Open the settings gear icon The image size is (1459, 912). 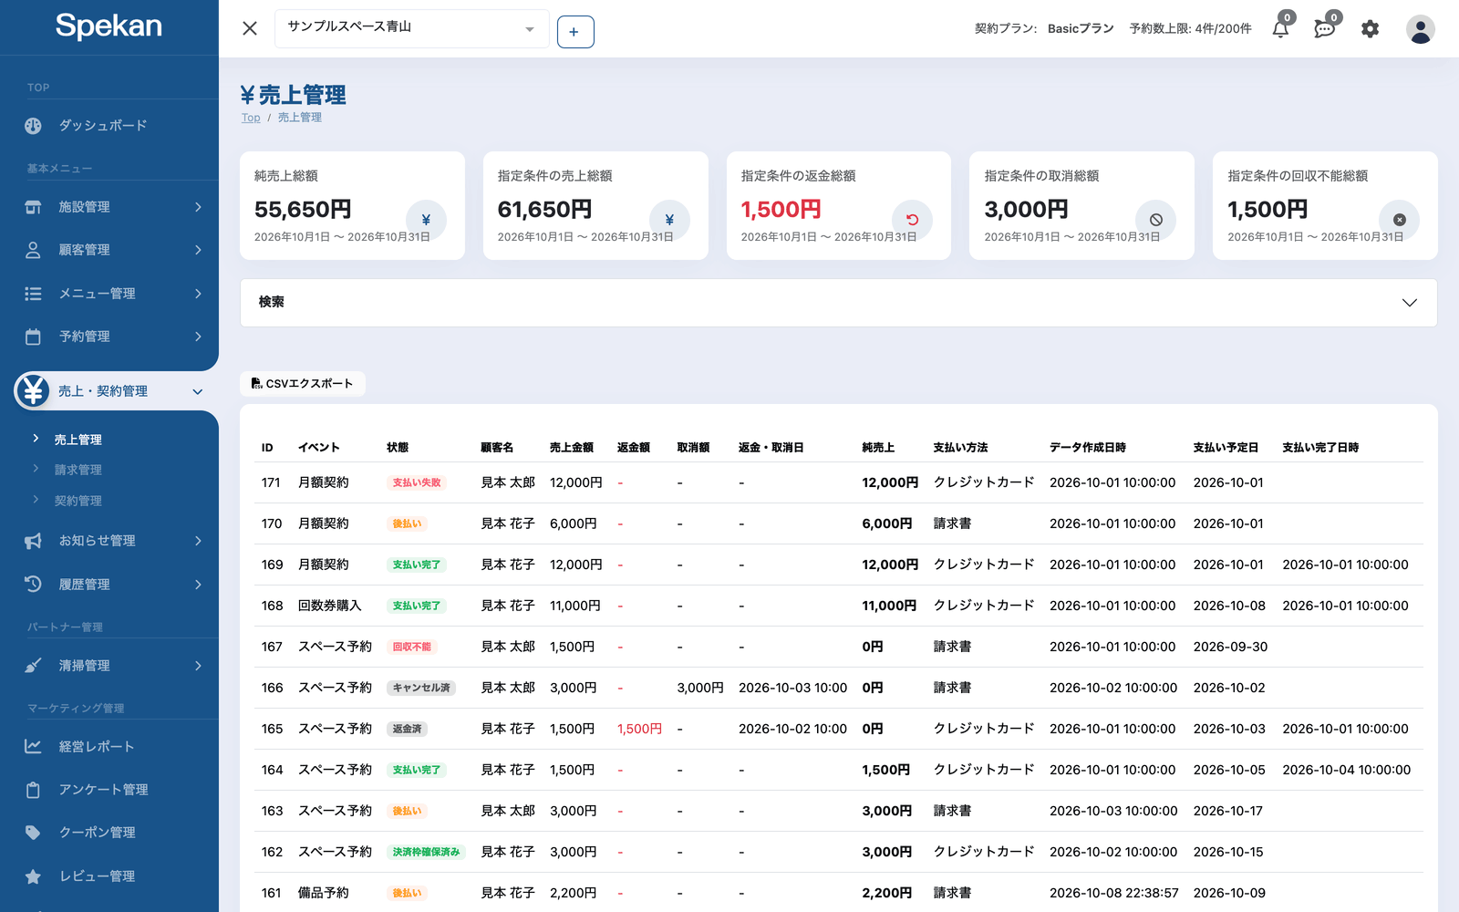tap(1370, 29)
